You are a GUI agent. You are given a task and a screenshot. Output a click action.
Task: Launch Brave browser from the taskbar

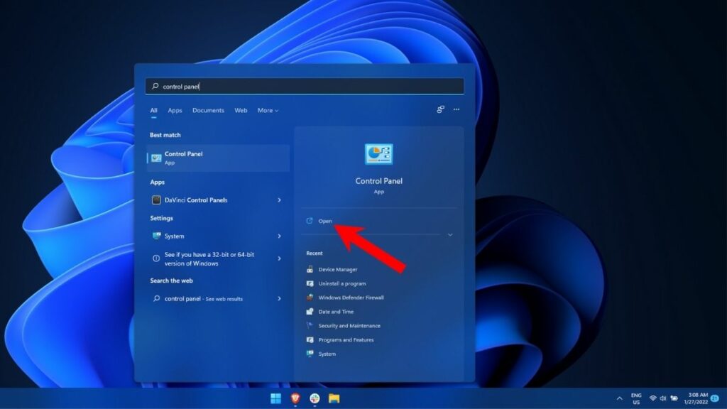[295, 398]
